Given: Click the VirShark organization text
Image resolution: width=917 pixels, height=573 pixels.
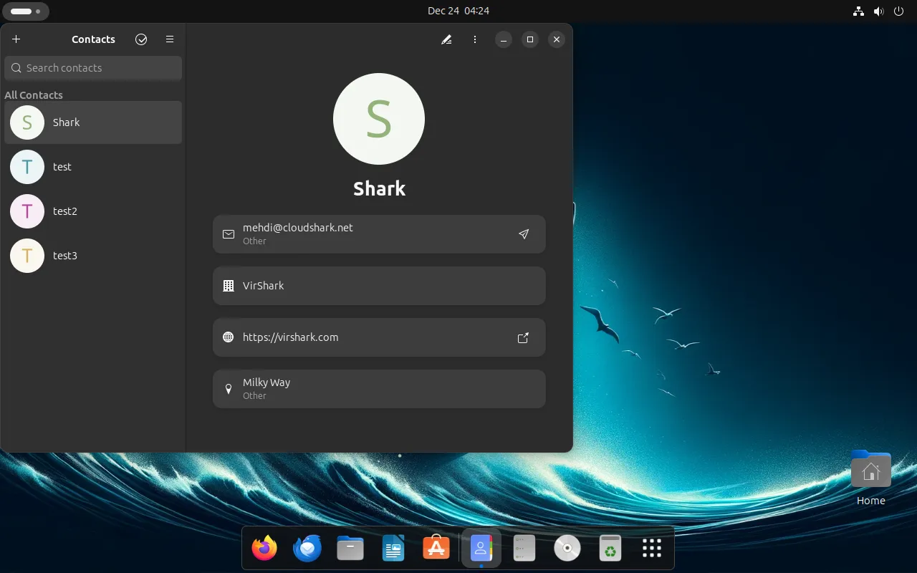Looking at the screenshot, I should point(264,286).
